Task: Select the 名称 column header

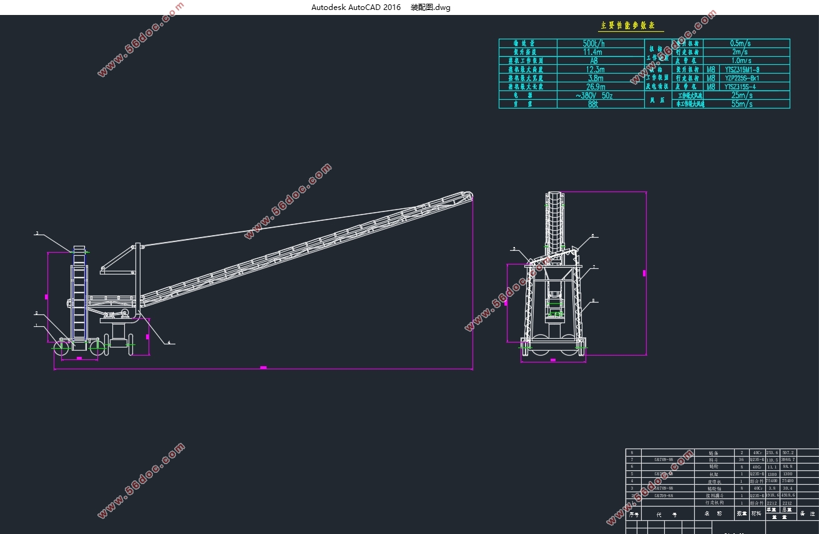Action: [713, 514]
